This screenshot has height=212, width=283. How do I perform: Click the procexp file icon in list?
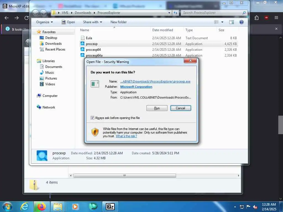coord(82,44)
